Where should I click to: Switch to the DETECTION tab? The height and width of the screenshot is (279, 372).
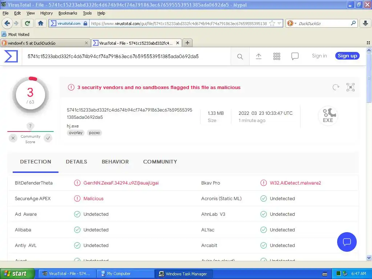tap(36, 162)
